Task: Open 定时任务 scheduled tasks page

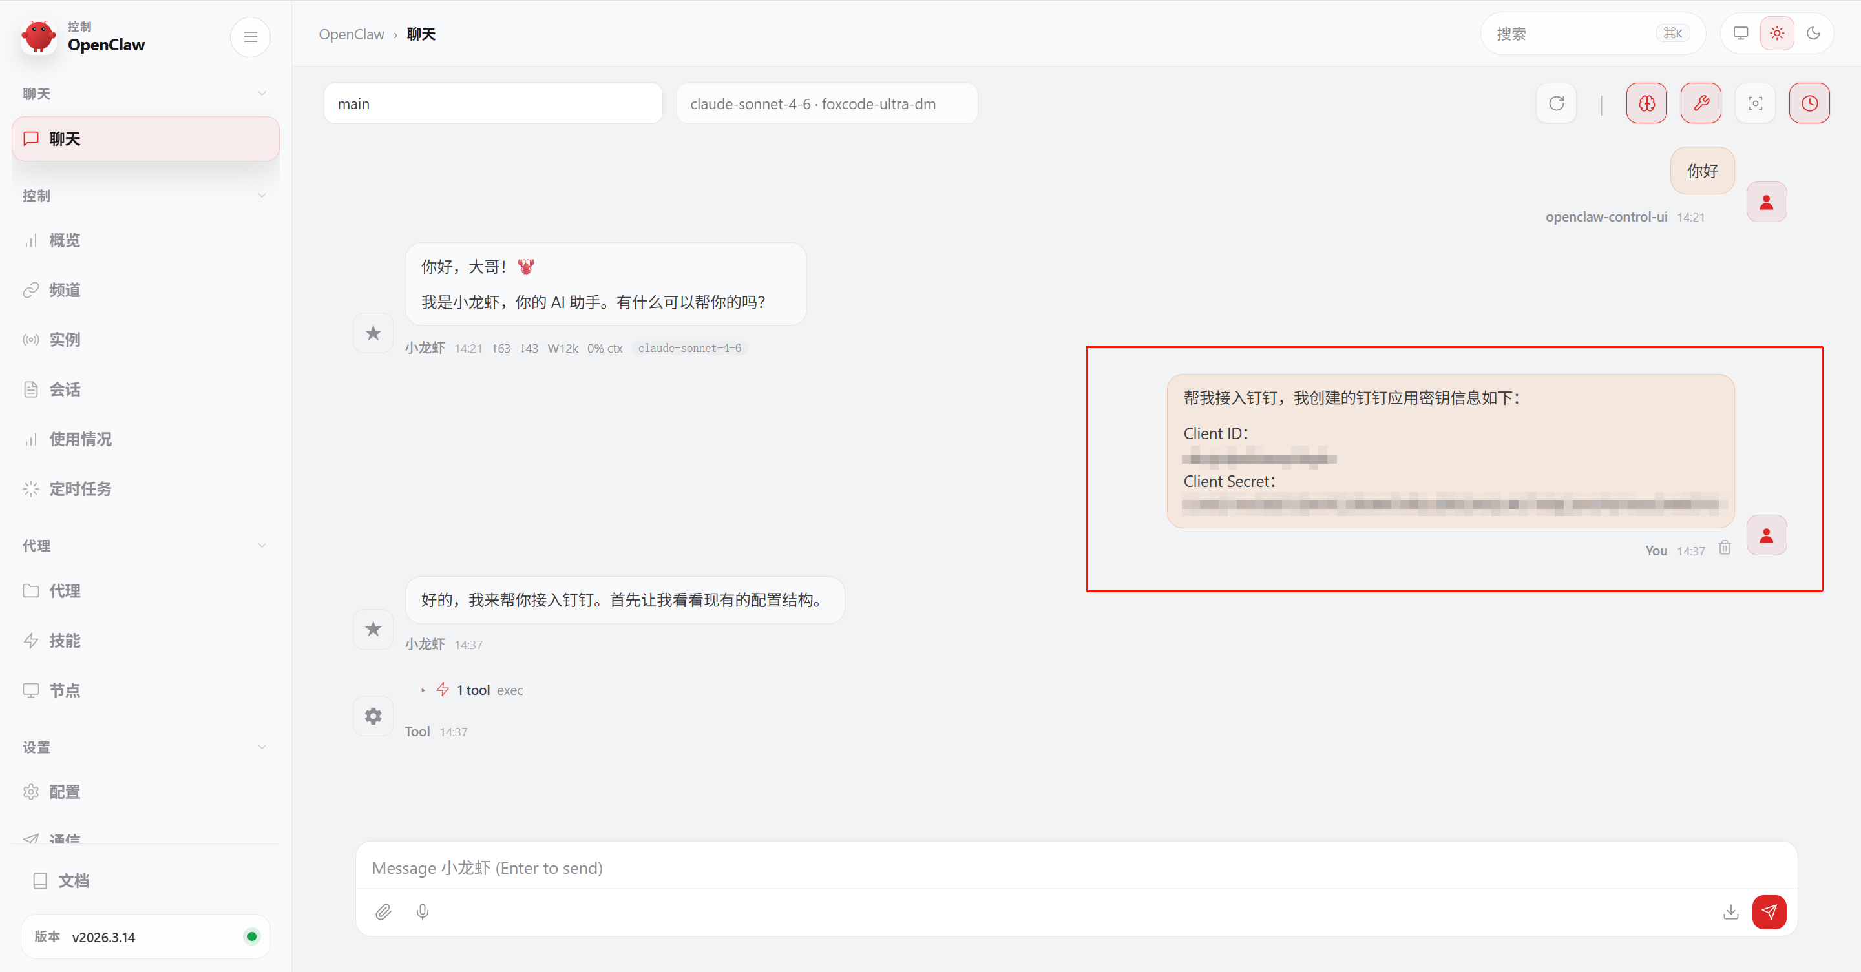Action: pyautogui.click(x=145, y=489)
